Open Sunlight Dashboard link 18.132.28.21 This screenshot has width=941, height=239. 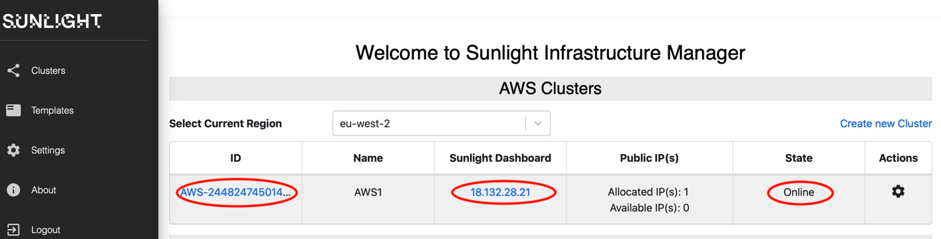pos(500,193)
